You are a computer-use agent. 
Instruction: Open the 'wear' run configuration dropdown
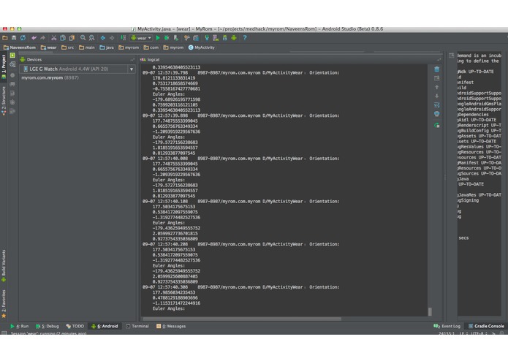click(141, 38)
